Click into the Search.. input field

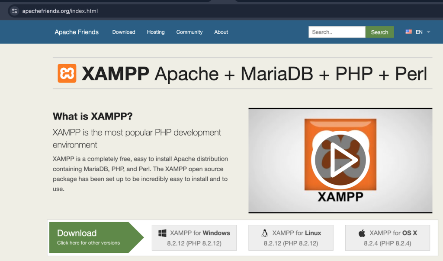point(337,32)
